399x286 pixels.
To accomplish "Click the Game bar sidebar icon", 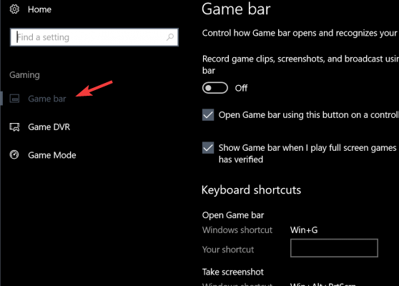I will coord(14,99).
